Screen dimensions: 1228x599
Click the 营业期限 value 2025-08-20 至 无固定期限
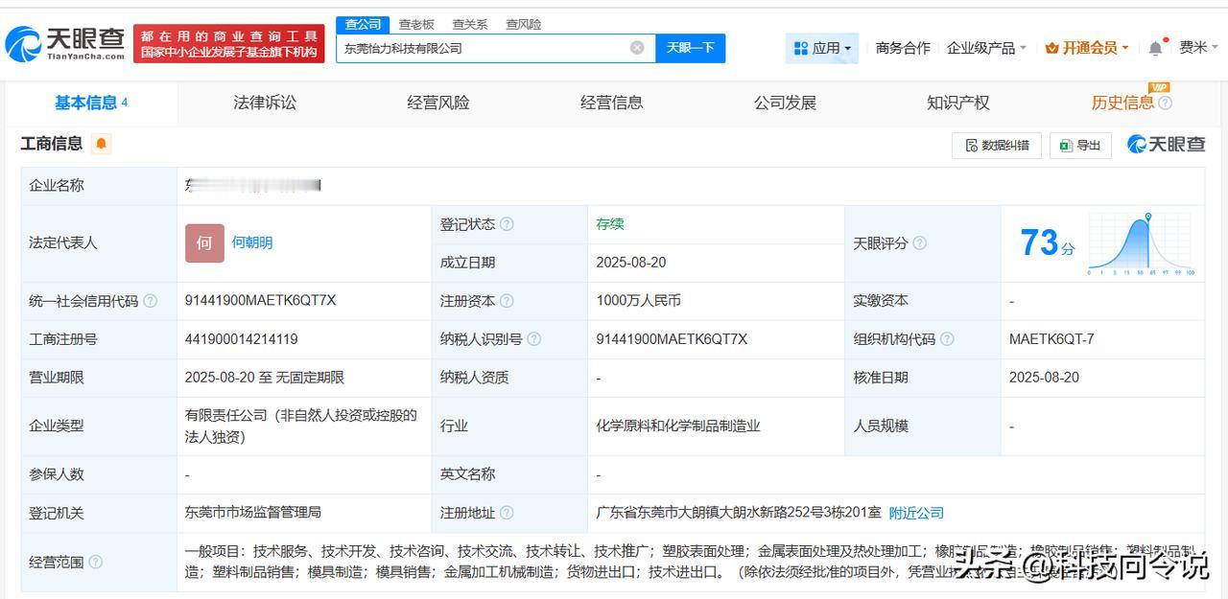(265, 378)
